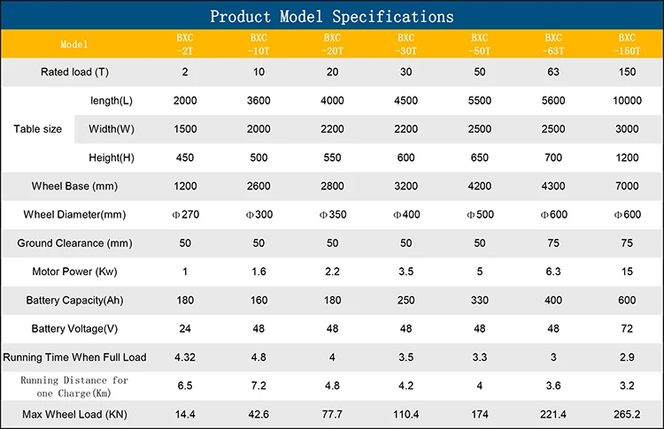Click the Model header cell
Image resolution: width=664 pixels, height=429 pixels.
[74, 43]
